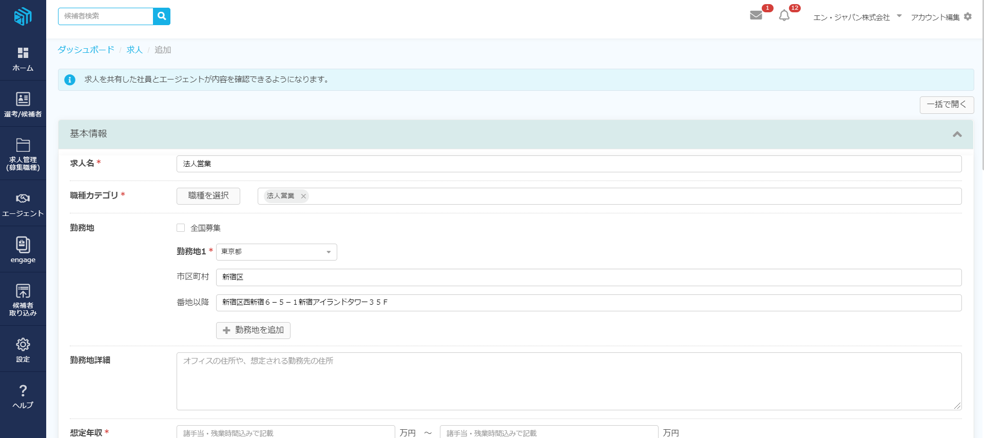
Task: Open 求人管理 in sidebar menu
Action: (x=23, y=154)
